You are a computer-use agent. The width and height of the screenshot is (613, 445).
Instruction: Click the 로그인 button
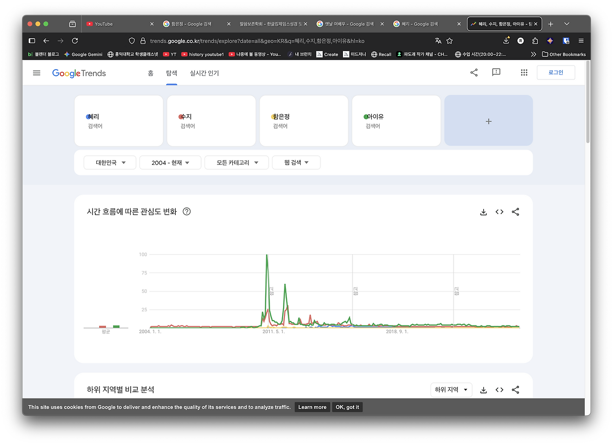click(556, 72)
